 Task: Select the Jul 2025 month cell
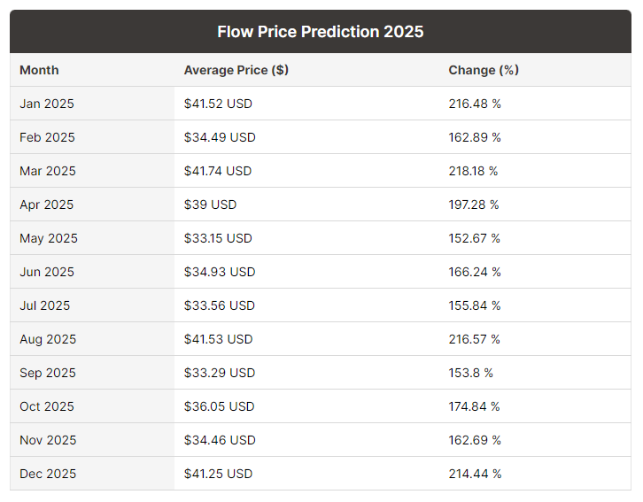45,305
